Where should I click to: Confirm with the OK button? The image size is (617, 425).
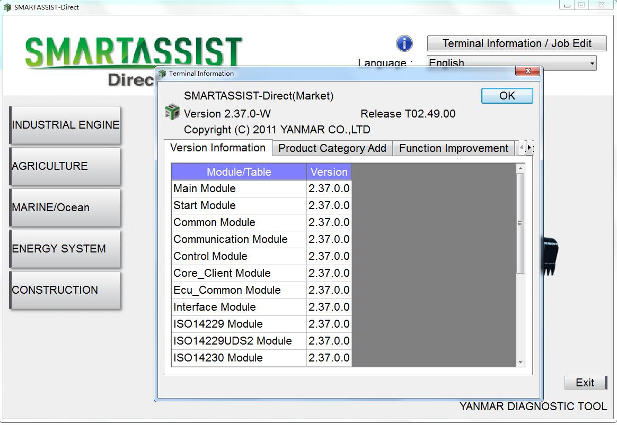click(507, 96)
